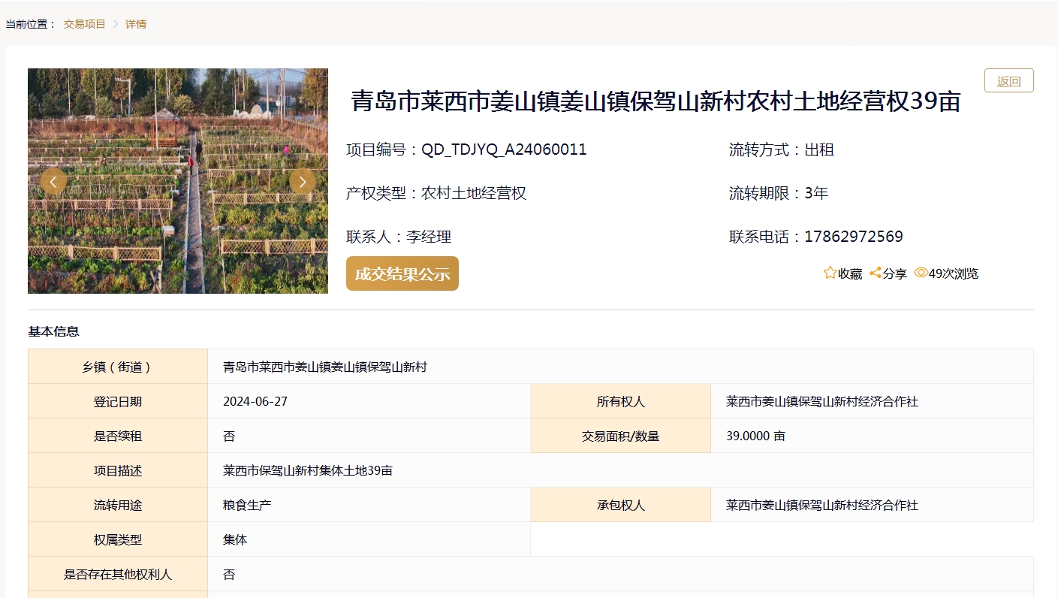The image size is (1058, 598).
Task: Click the eye icon beside 49次浏览
Action: pos(921,273)
